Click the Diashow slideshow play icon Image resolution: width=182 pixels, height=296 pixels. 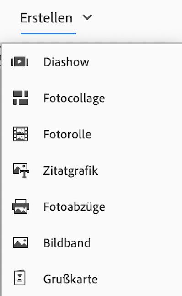pos(20,61)
